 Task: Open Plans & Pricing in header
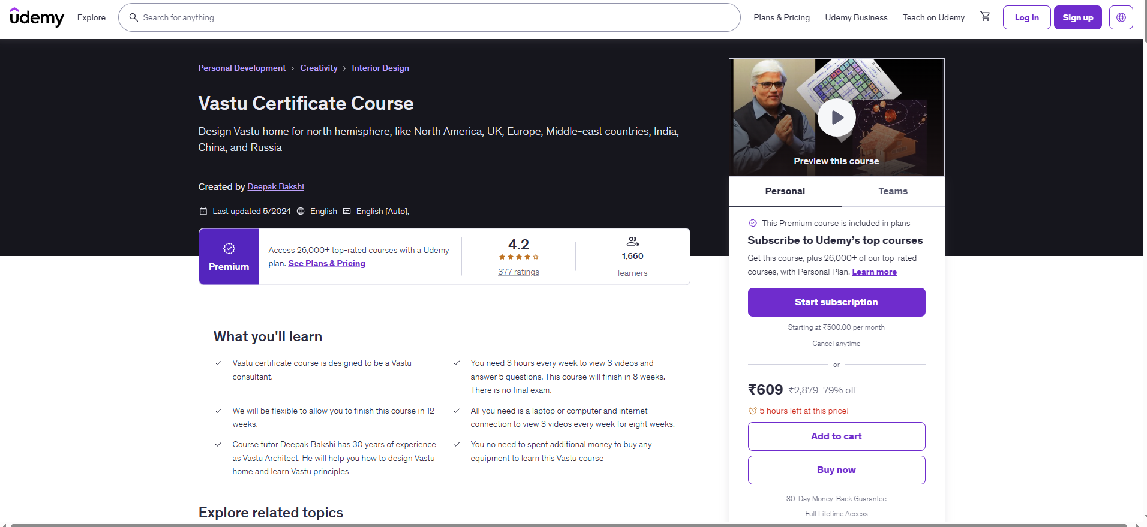click(x=781, y=17)
